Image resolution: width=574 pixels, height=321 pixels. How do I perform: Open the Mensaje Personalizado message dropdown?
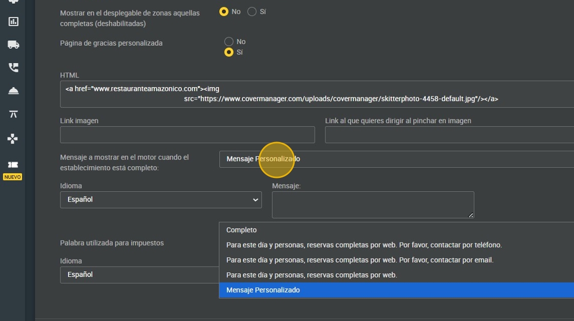[x=397, y=159]
